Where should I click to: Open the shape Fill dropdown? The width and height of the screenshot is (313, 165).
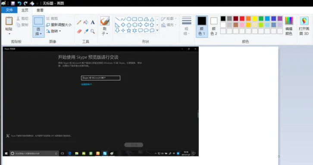[169, 25]
